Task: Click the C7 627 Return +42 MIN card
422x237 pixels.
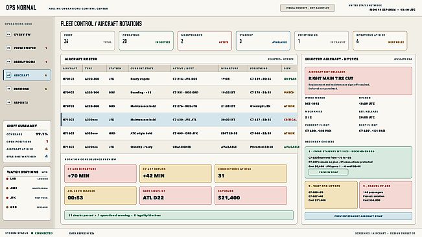Action: 176,174
